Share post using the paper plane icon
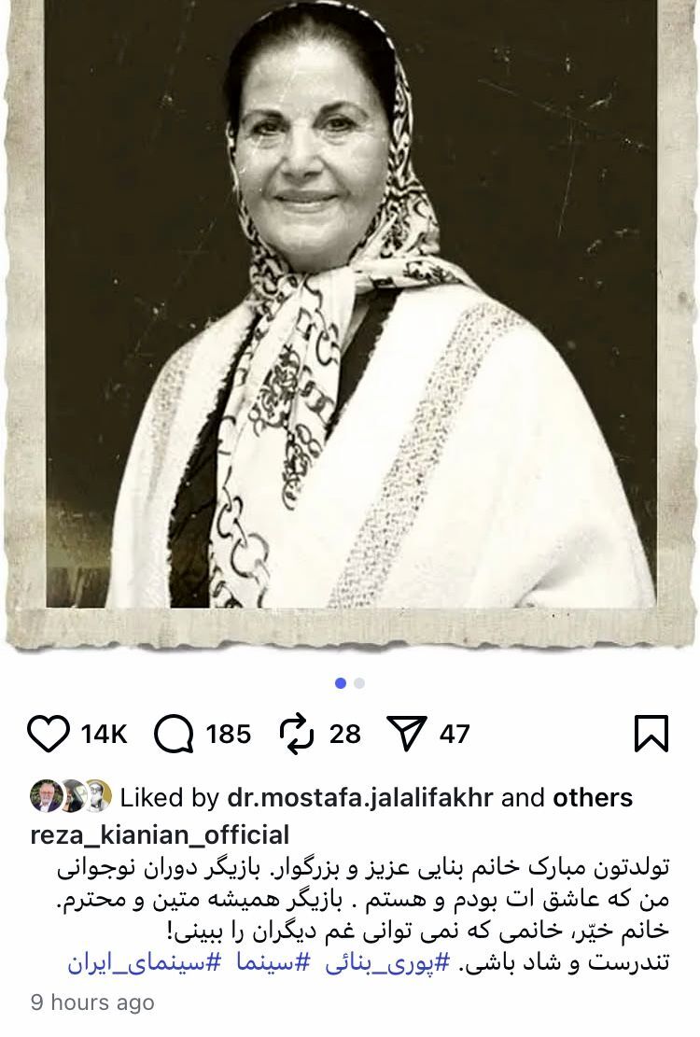Screen dimensions: 700x1037 (407, 734)
